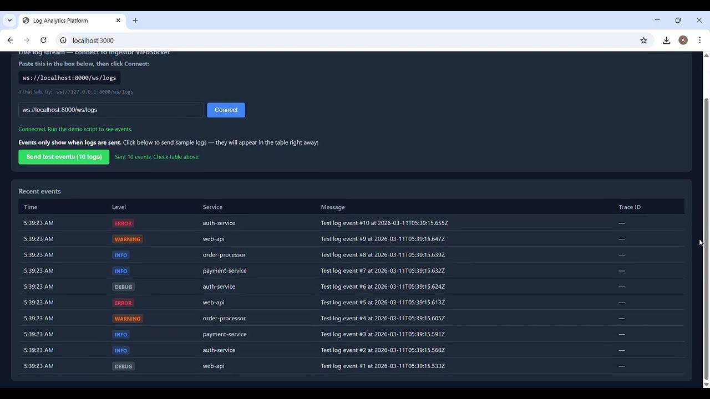This screenshot has height=399, width=710.
Task: Click auth-service in event #6 row
Action: point(219,287)
